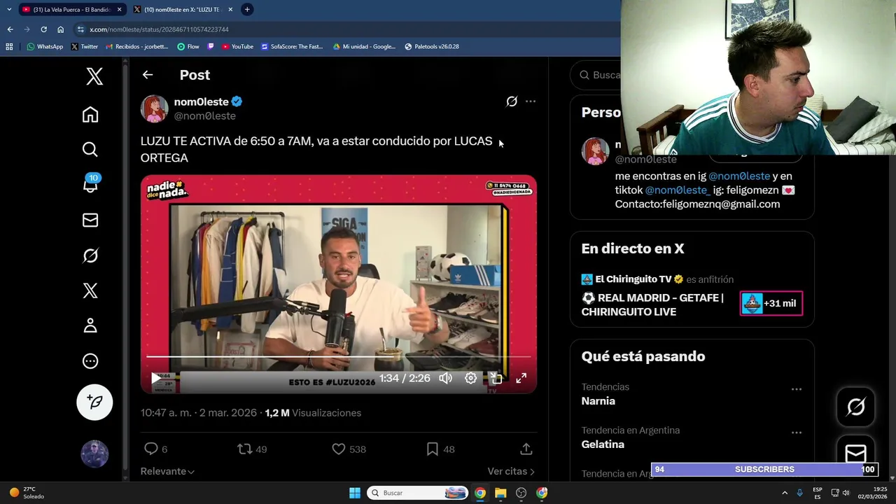Bookmark the post with 48 bookmarks

[433, 449]
